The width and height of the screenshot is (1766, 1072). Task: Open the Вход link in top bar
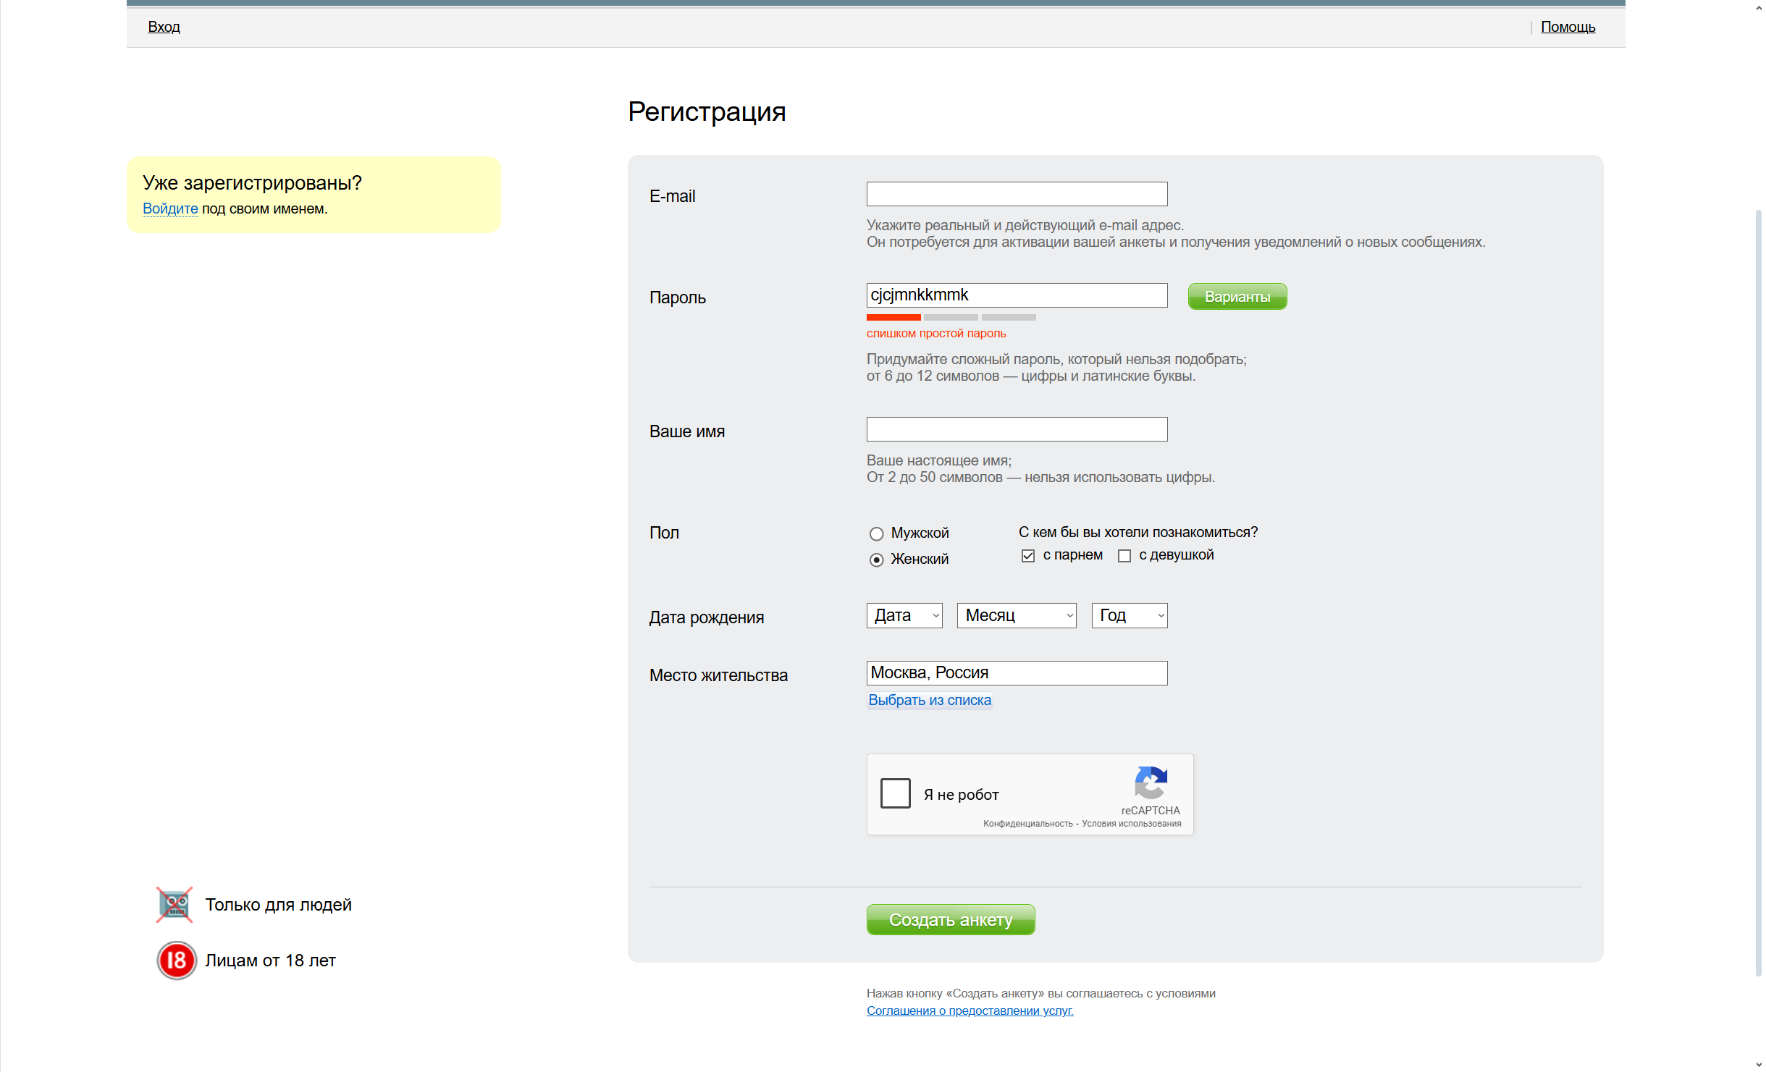click(164, 27)
